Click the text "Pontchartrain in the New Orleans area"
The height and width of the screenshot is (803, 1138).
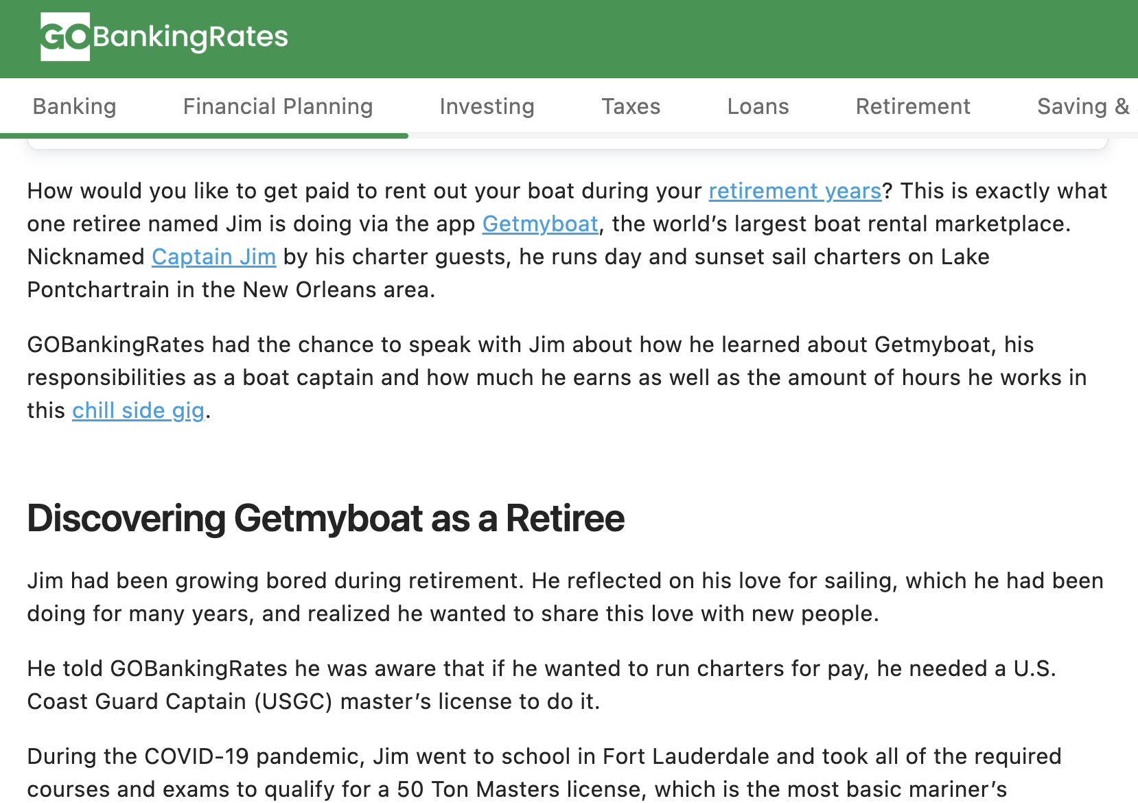tap(231, 290)
